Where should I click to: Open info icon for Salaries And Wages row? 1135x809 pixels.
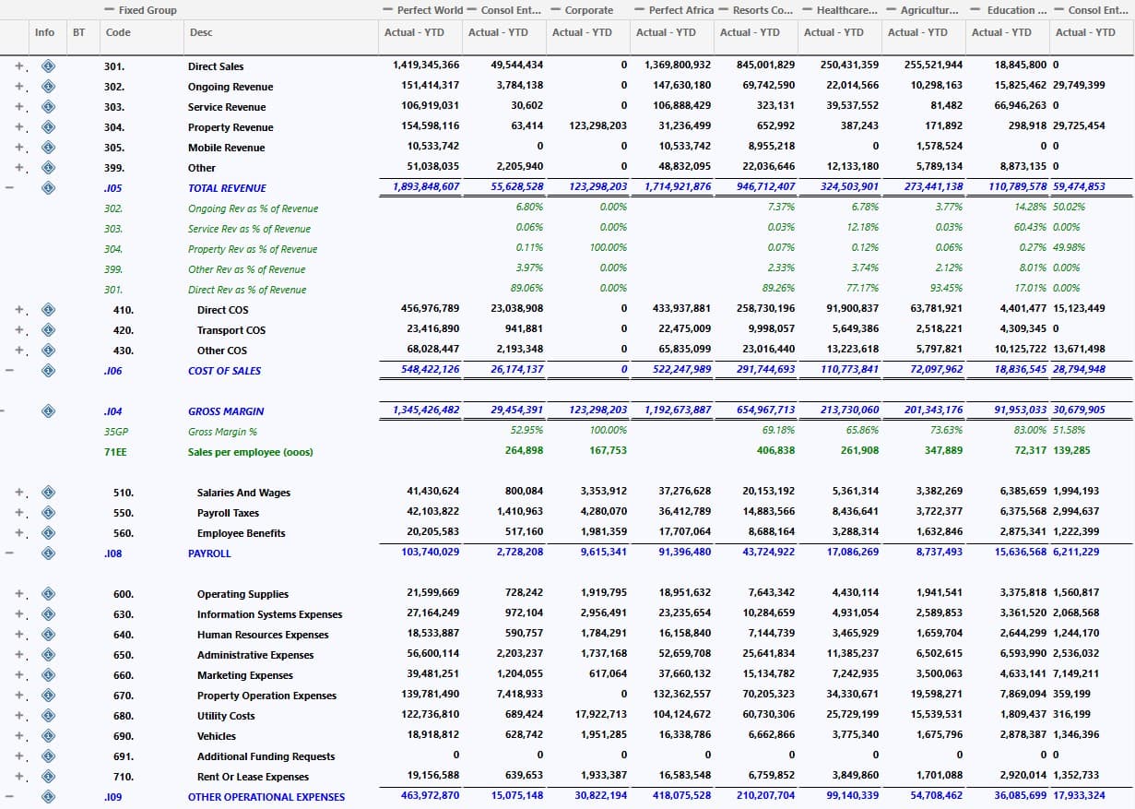pos(49,493)
